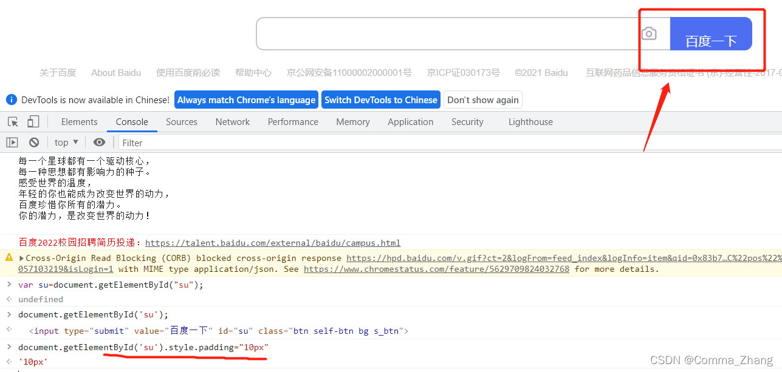
Task: Click the input type="submit" element output
Action: (219, 331)
